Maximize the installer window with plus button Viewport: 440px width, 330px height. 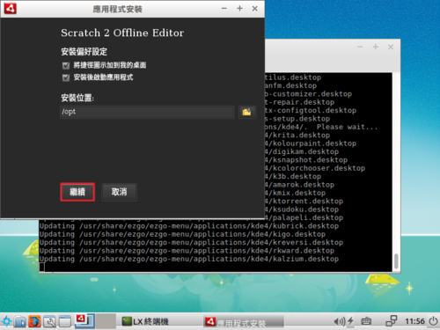click(239, 9)
